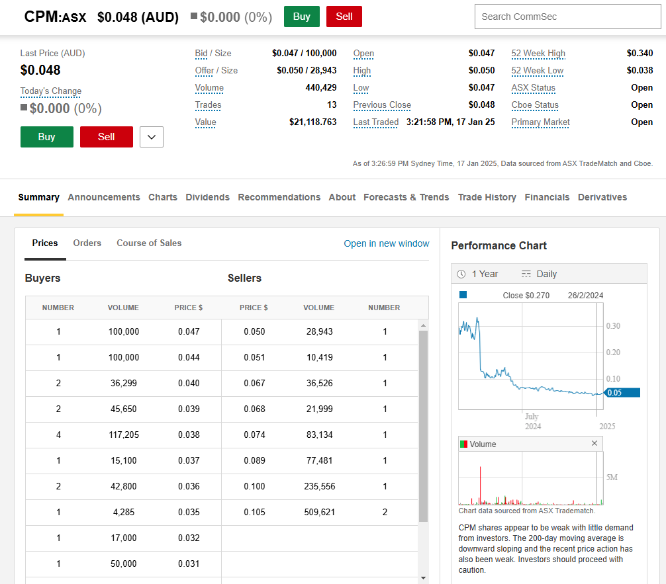Open the Financials tab
666x584 pixels.
pyautogui.click(x=547, y=197)
